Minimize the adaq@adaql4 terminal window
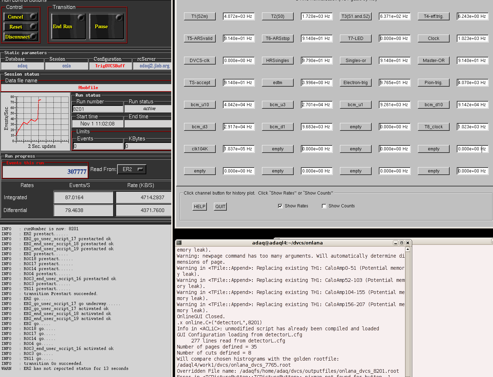Viewport: 493px width, 377px height. tap(395, 243)
